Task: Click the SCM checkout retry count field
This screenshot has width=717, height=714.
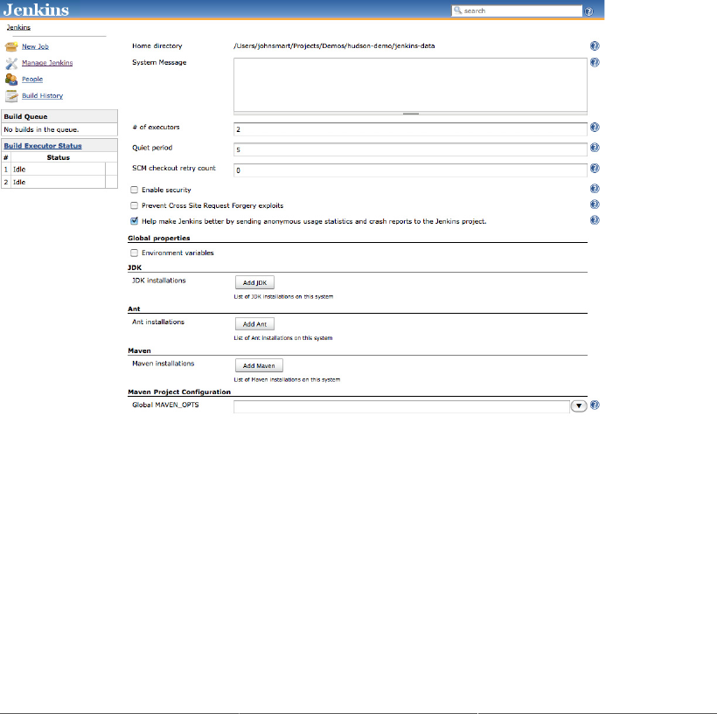Action: click(x=410, y=170)
